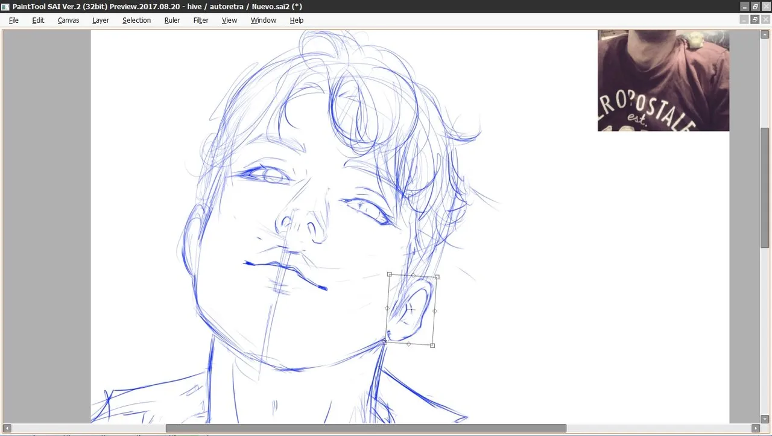Click the vertical scrollbar thumb
This screenshot has width=772, height=436.
coord(765,188)
